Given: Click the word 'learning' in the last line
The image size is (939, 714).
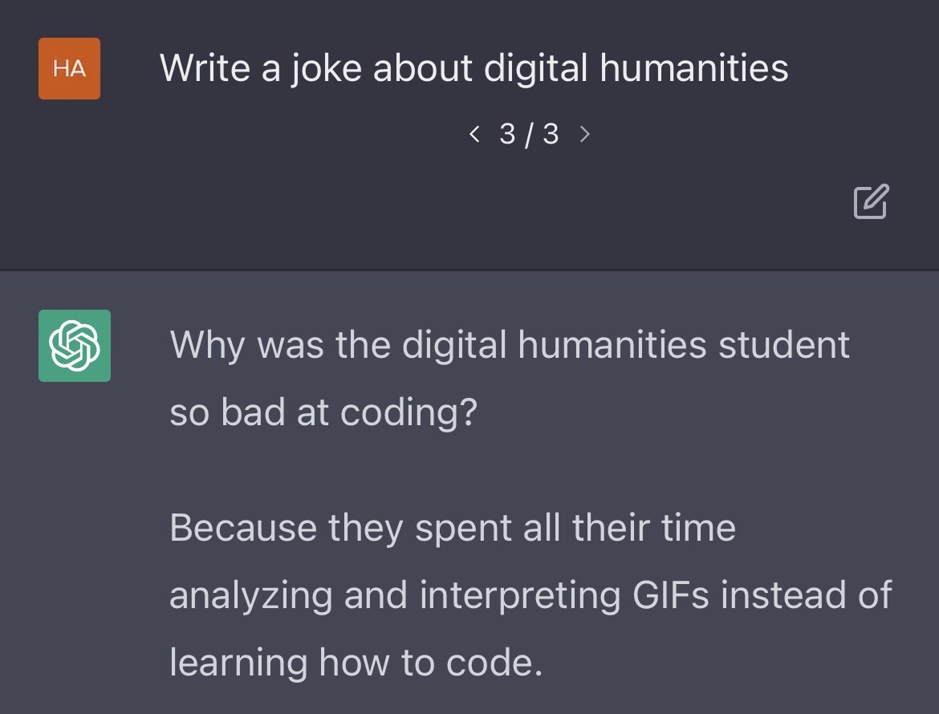Looking at the screenshot, I should click(239, 663).
